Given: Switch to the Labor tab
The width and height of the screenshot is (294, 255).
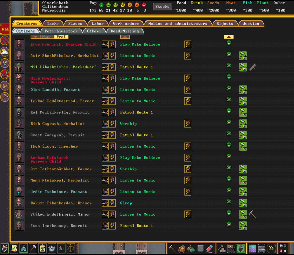Looking at the screenshot, I should [98, 24].
